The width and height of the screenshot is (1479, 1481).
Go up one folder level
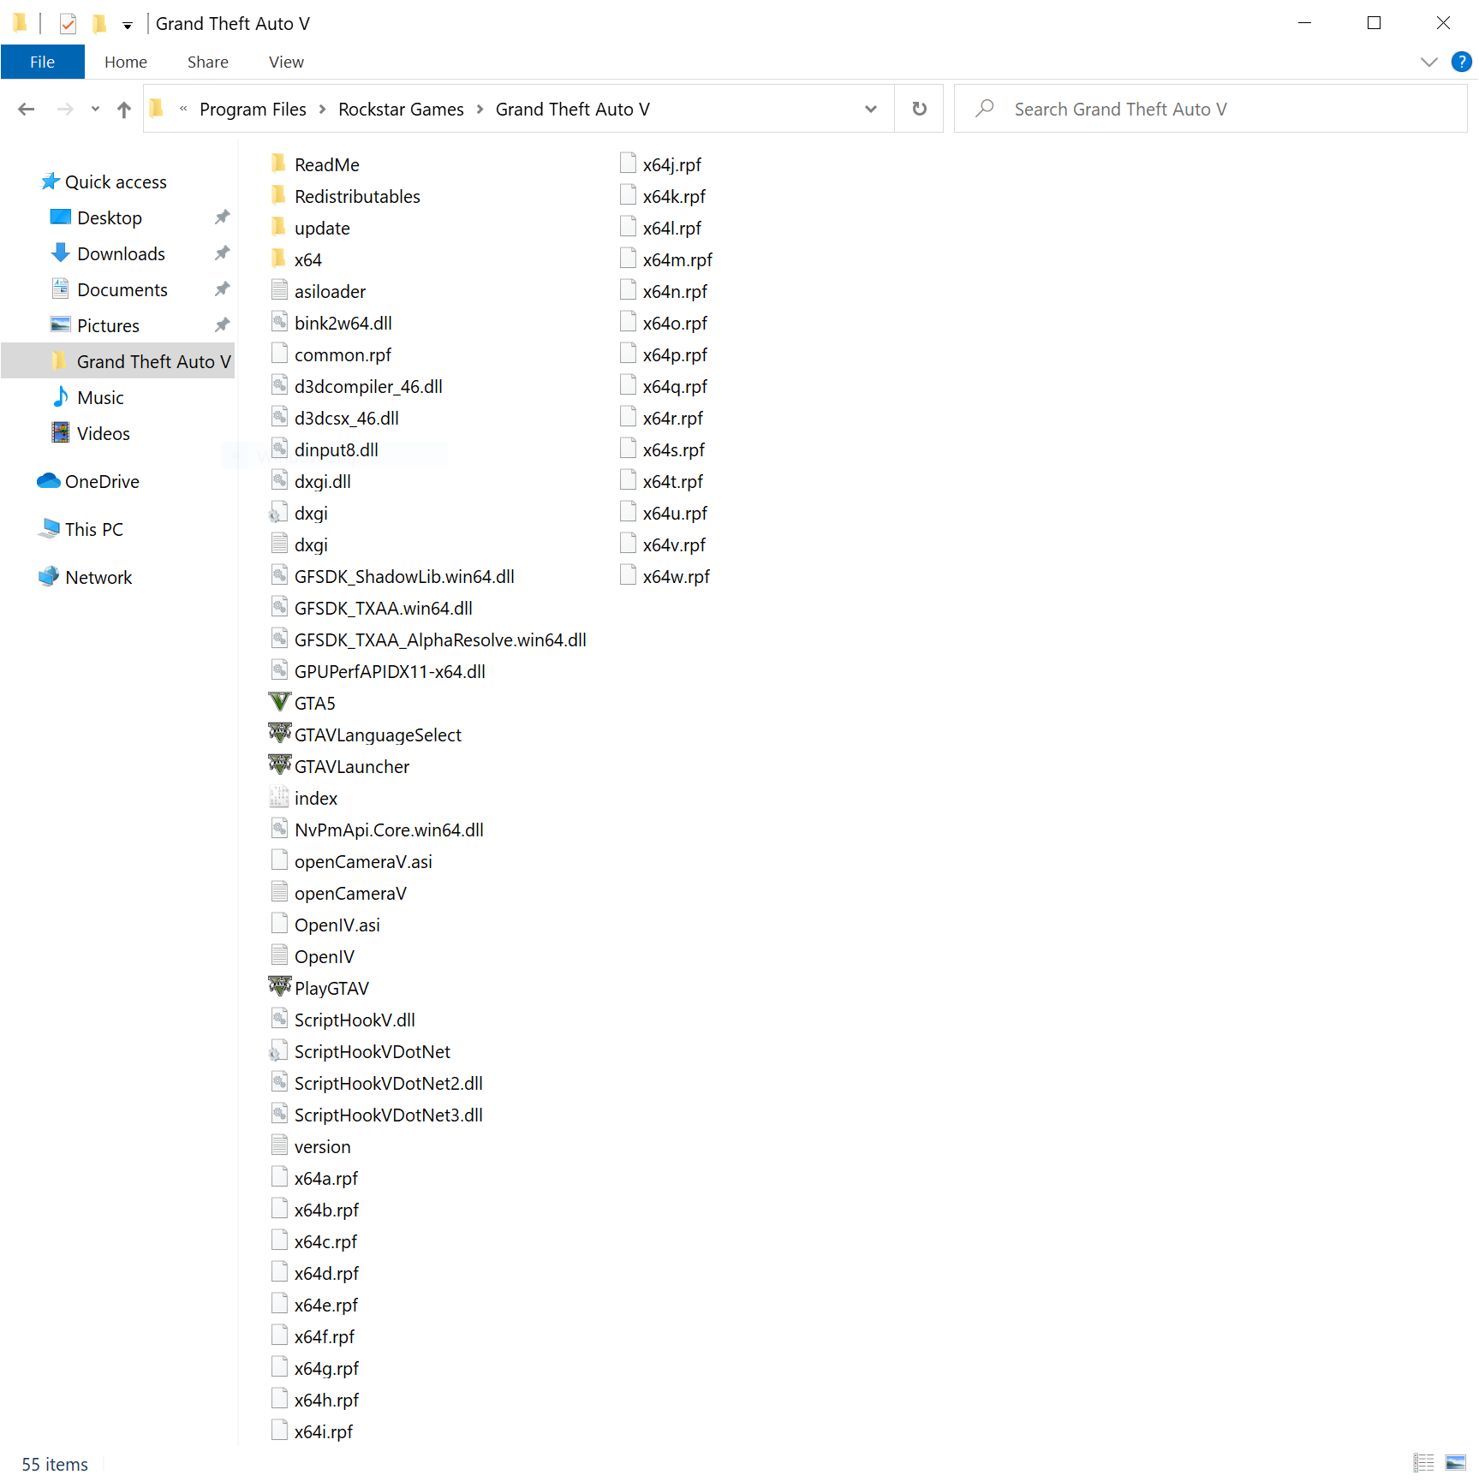(124, 109)
